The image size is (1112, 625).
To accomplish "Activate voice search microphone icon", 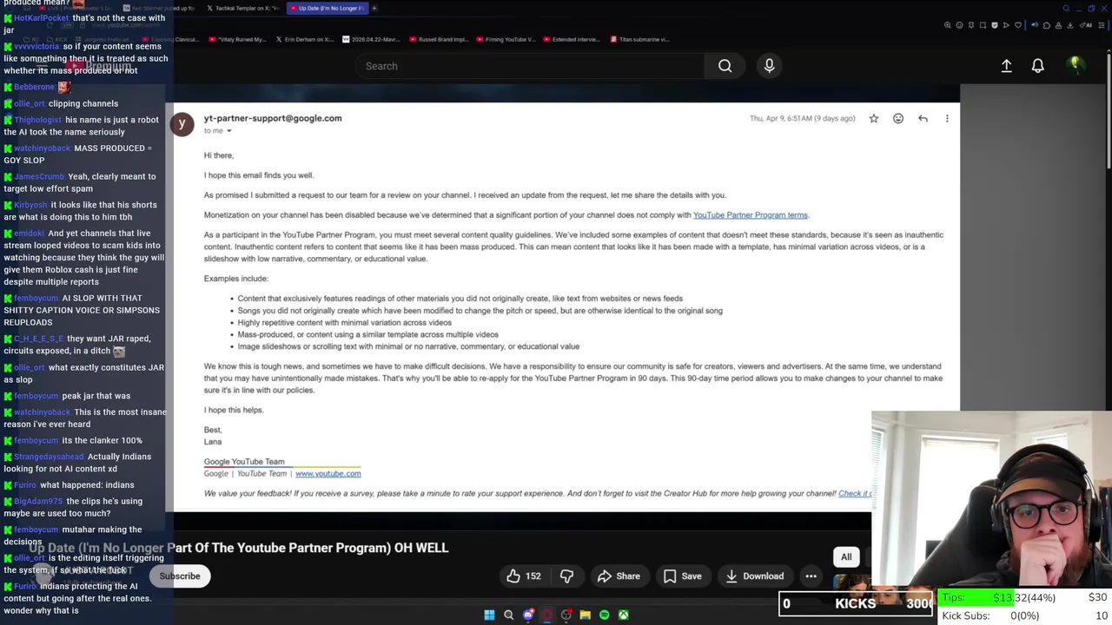I will point(769,66).
